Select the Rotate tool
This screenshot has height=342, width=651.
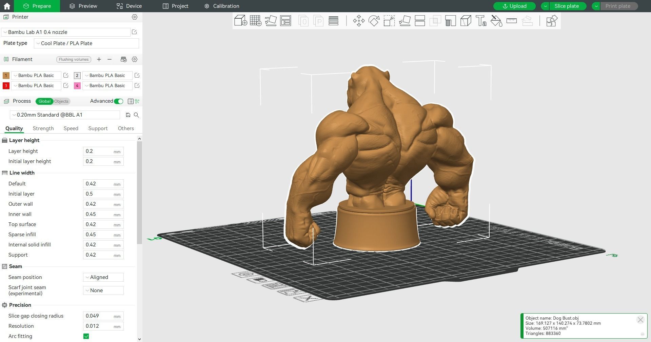[x=374, y=21]
